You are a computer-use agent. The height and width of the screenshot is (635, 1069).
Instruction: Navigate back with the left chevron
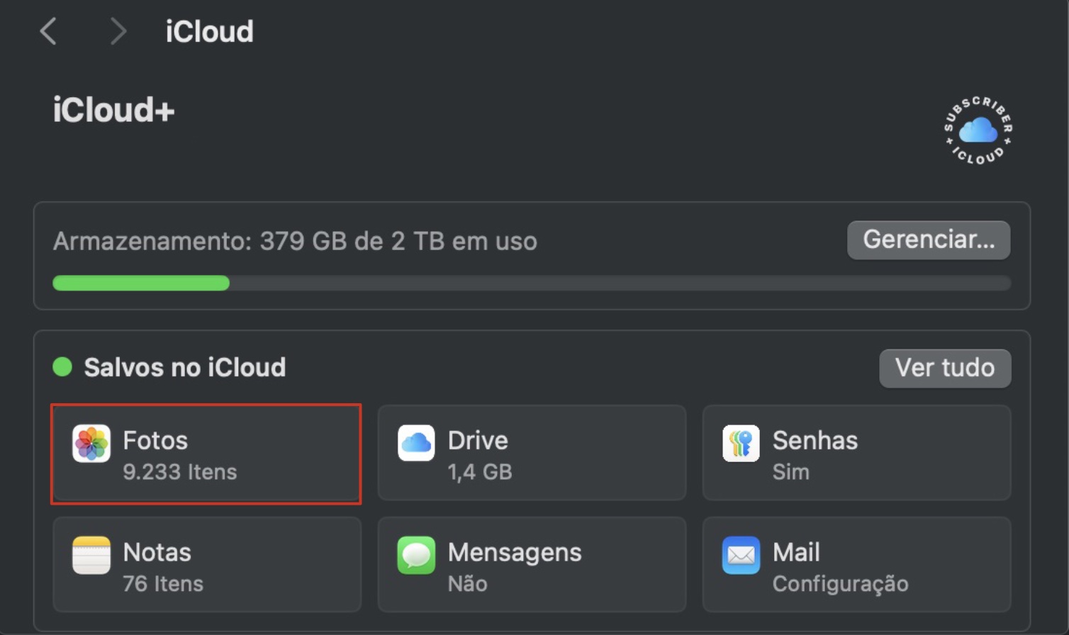point(47,31)
